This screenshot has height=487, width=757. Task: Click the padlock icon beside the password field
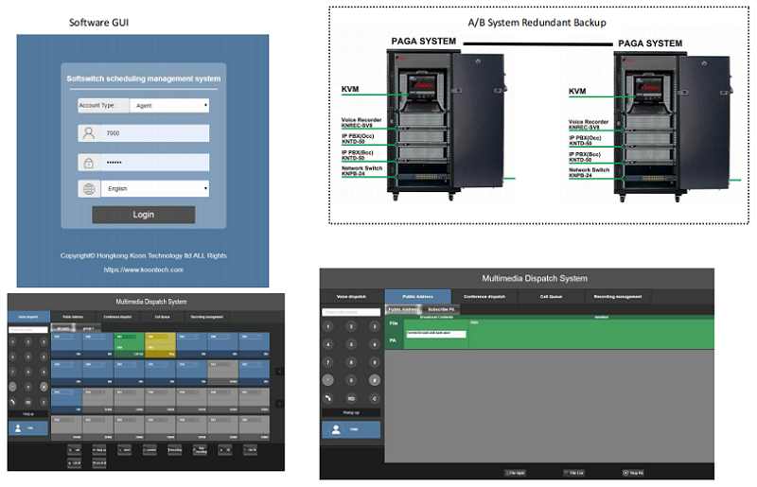point(89,163)
